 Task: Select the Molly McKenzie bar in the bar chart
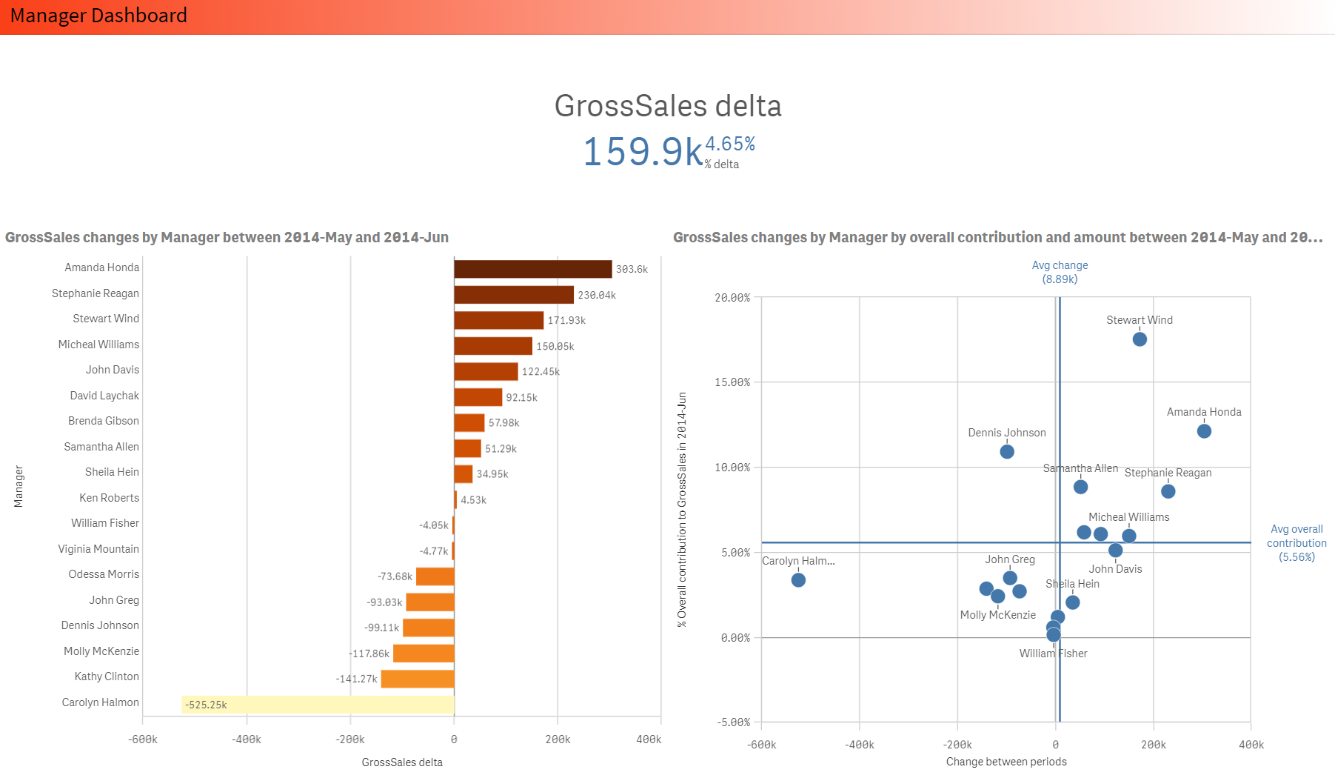click(424, 654)
